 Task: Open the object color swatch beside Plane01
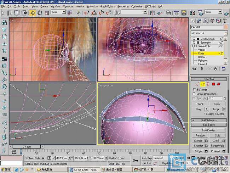click(226, 27)
